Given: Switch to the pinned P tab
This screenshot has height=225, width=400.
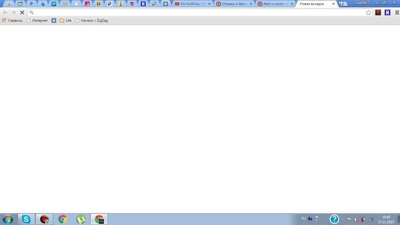Looking at the screenshot, I should coord(31,4).
